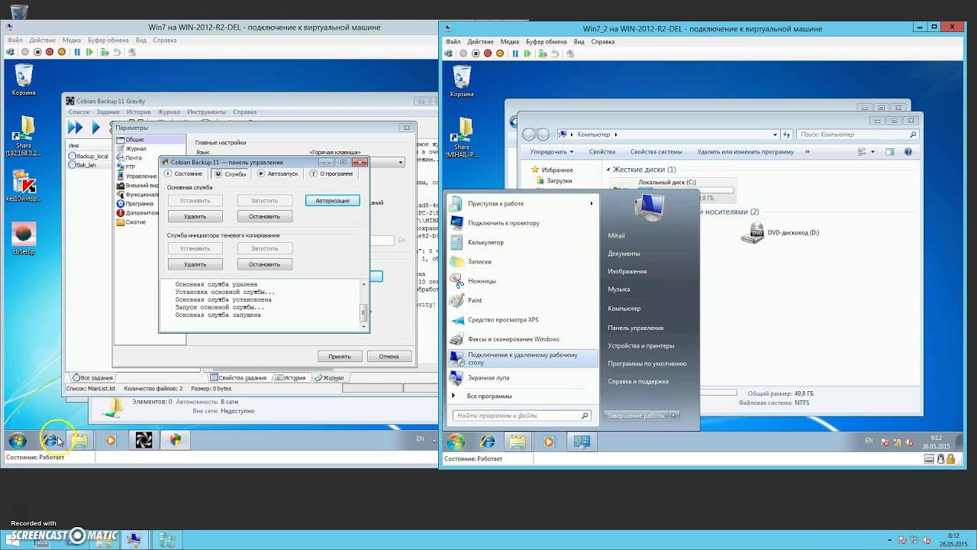
Task: Pause the Win7 virtual machine from toolbar
Action: point(77,52)
